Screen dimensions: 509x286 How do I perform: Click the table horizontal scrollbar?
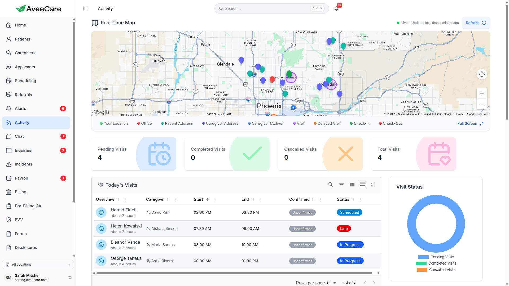(x=234, y=273)
